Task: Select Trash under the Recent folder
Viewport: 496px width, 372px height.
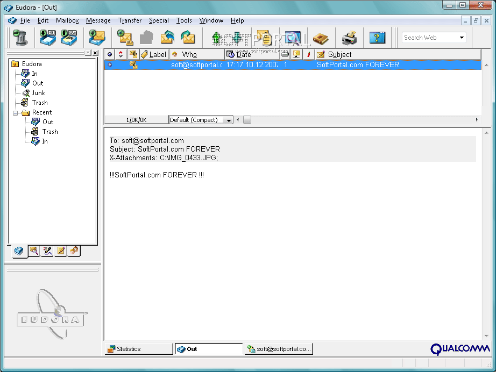Action: pos(45,132)
